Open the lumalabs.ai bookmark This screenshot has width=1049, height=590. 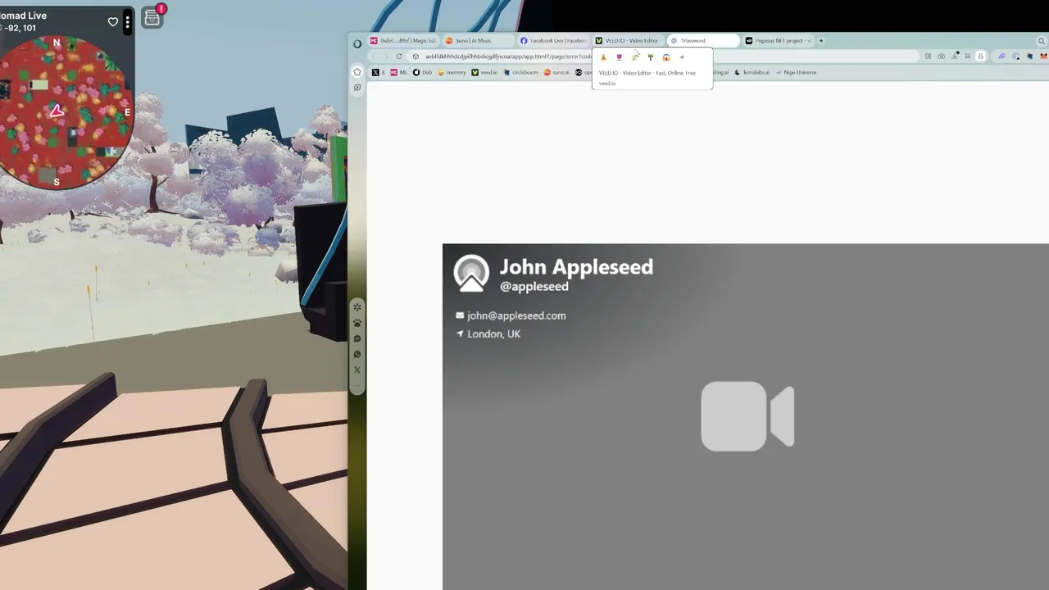(752, 72)
